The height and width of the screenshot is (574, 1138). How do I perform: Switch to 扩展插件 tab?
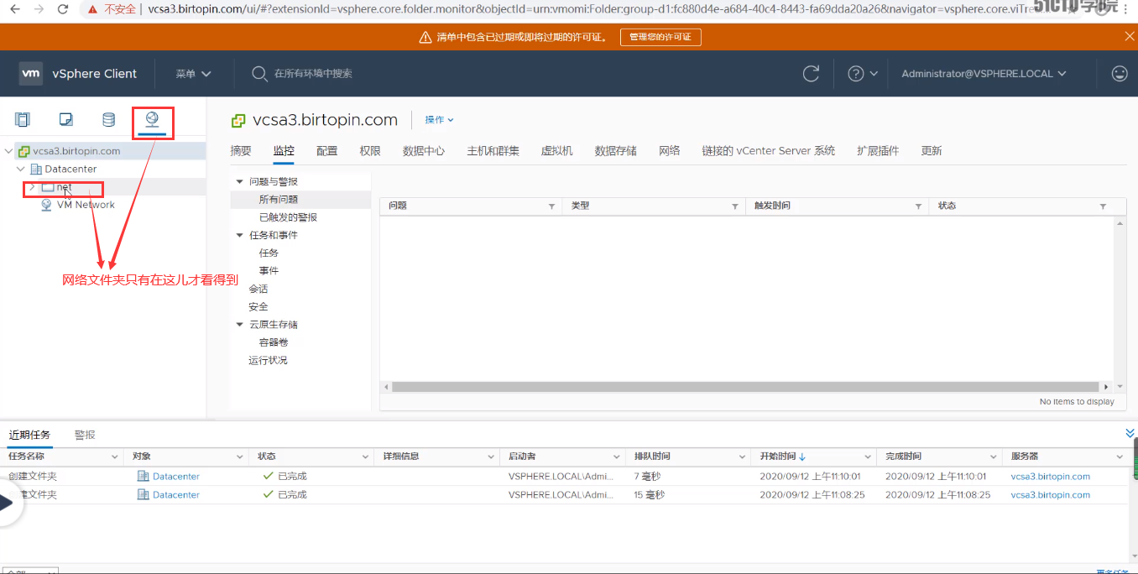click(x=878, y=151)
